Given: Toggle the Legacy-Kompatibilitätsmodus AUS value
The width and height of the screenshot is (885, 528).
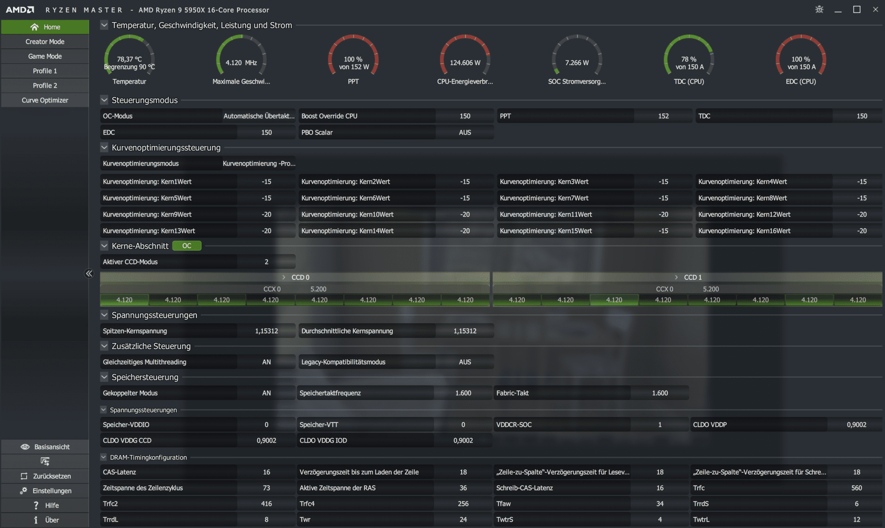Looking at the screenshot, I should tap(465, 362).
